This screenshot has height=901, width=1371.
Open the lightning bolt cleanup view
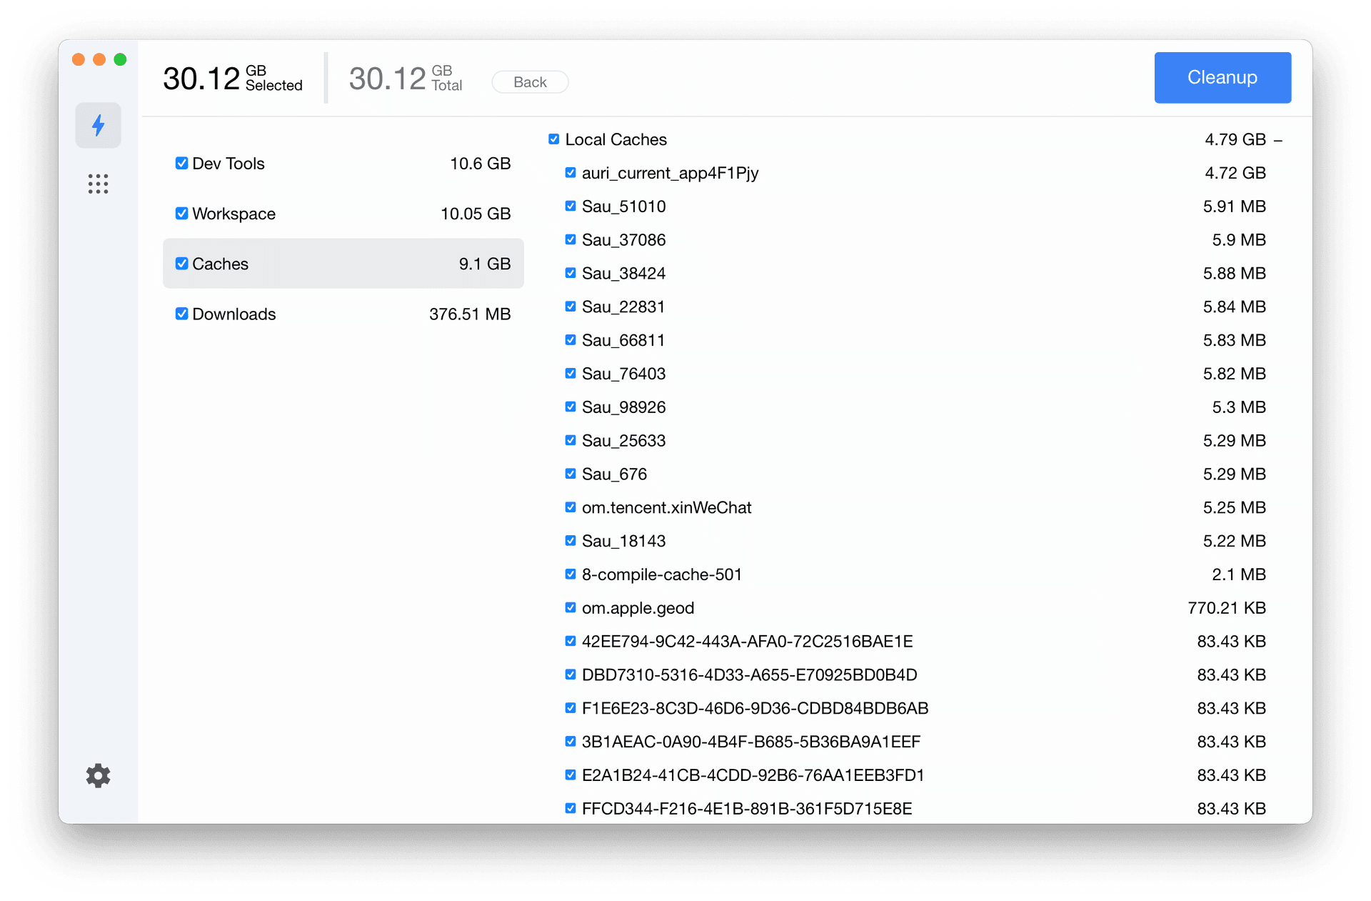pos(98,126)
